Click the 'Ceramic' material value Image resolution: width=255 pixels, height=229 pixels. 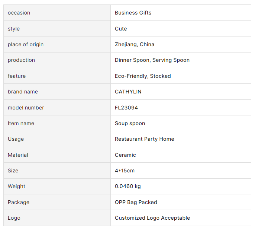tap(125, 155)
